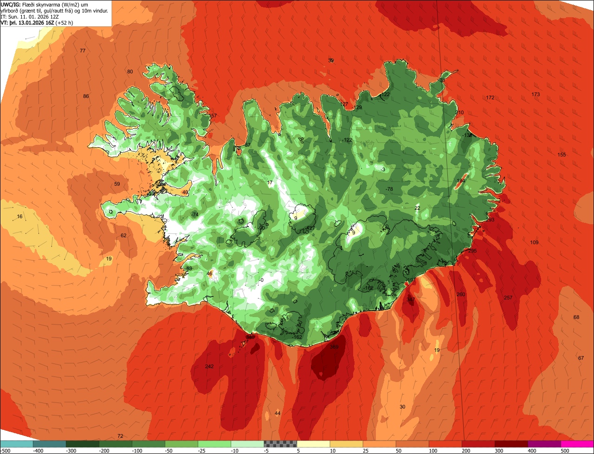Click the map value '-74' on the western peninsula
Screen dimensions: 594x454
pos(194,214)
